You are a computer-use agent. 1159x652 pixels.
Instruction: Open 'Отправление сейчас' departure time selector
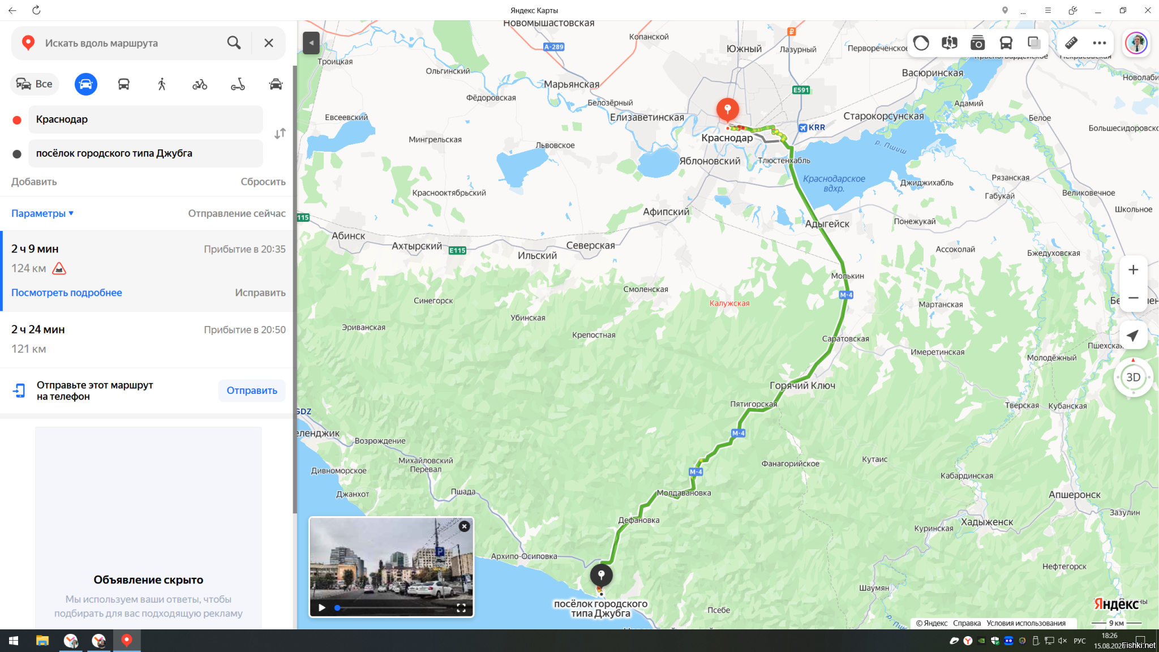click(x=237, y=213)
